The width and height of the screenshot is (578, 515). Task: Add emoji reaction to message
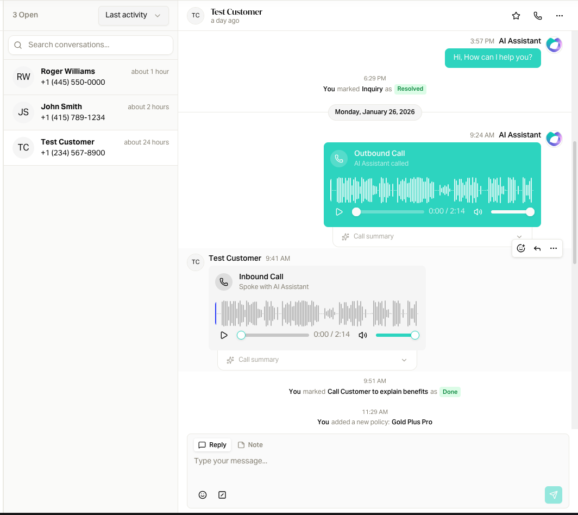520,248
